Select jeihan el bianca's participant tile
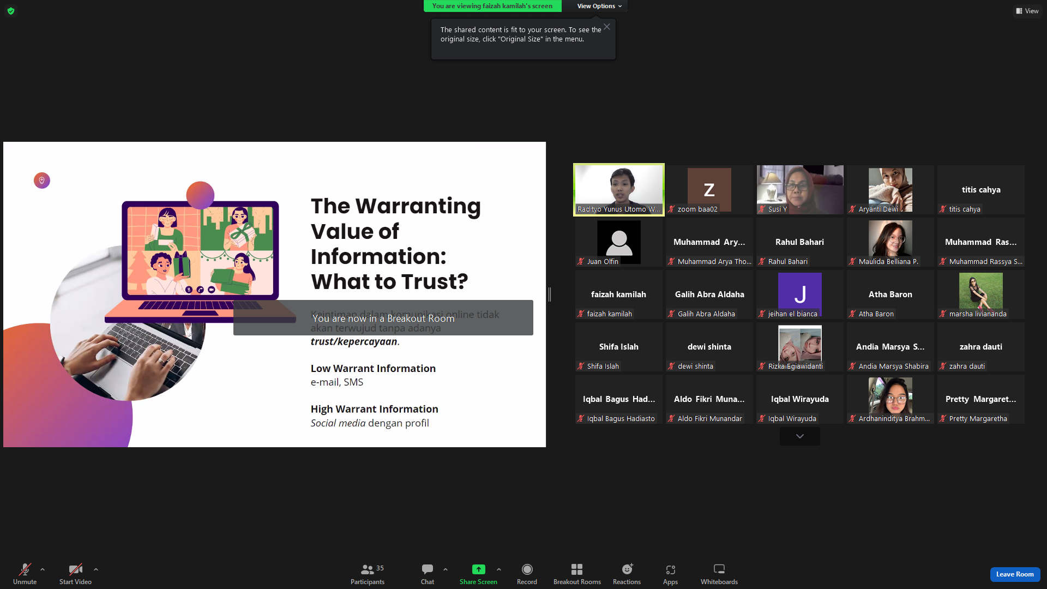This screenshot has height=589, width=1047. tap(800, 294)
